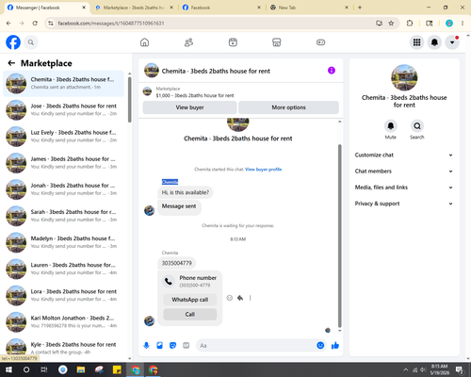Click the conversation list scrollbar
Viewport: 471px width, 377px height.
pos(130,100)
